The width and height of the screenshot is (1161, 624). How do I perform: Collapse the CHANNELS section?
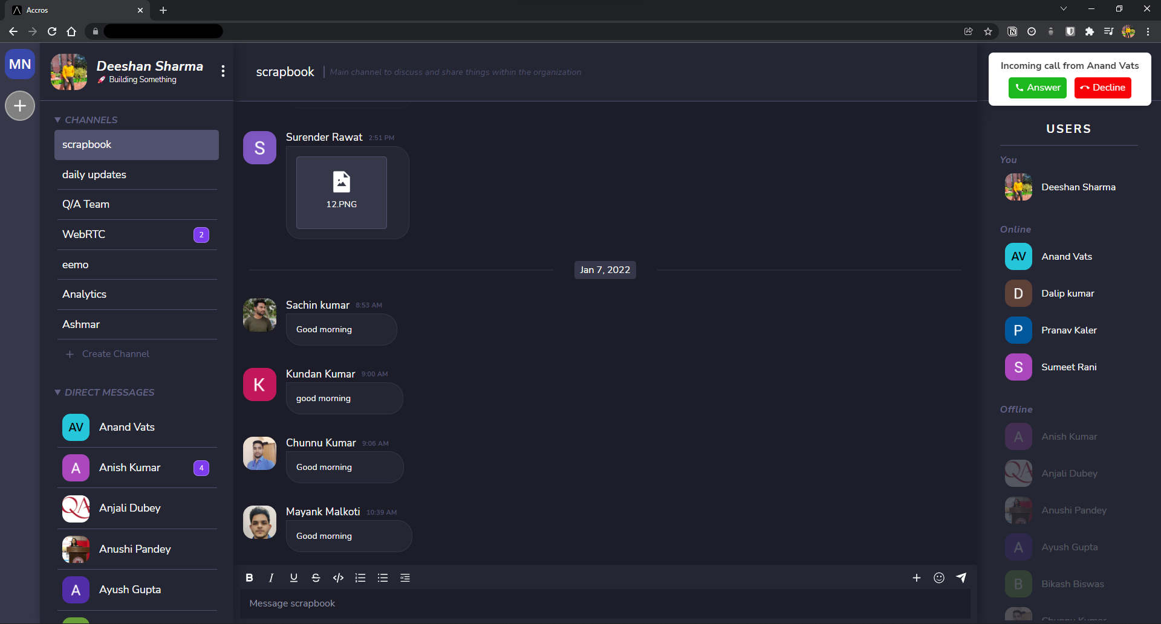(x=58, y=120)
